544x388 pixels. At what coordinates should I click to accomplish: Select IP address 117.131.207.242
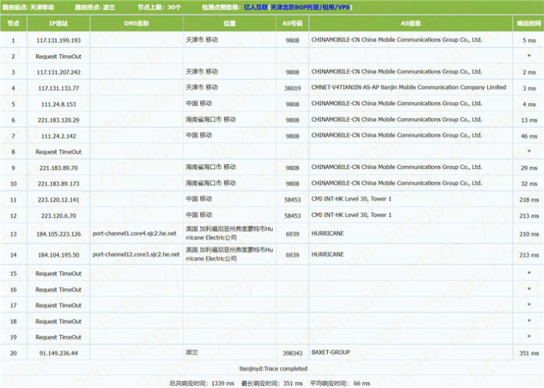tap(58, 73)
